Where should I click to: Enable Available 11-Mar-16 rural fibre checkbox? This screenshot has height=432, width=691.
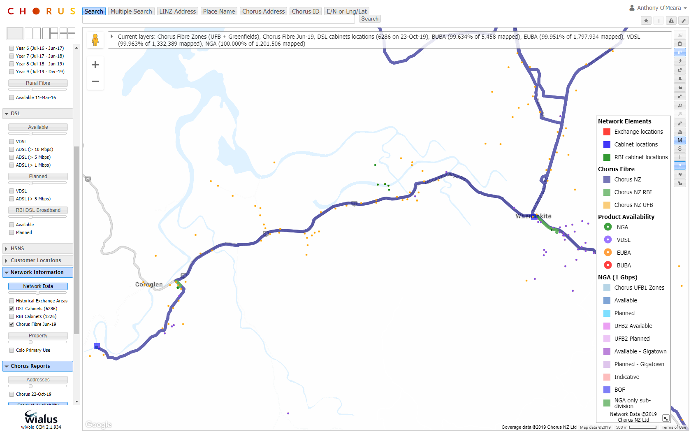click(x=12, y=98)
